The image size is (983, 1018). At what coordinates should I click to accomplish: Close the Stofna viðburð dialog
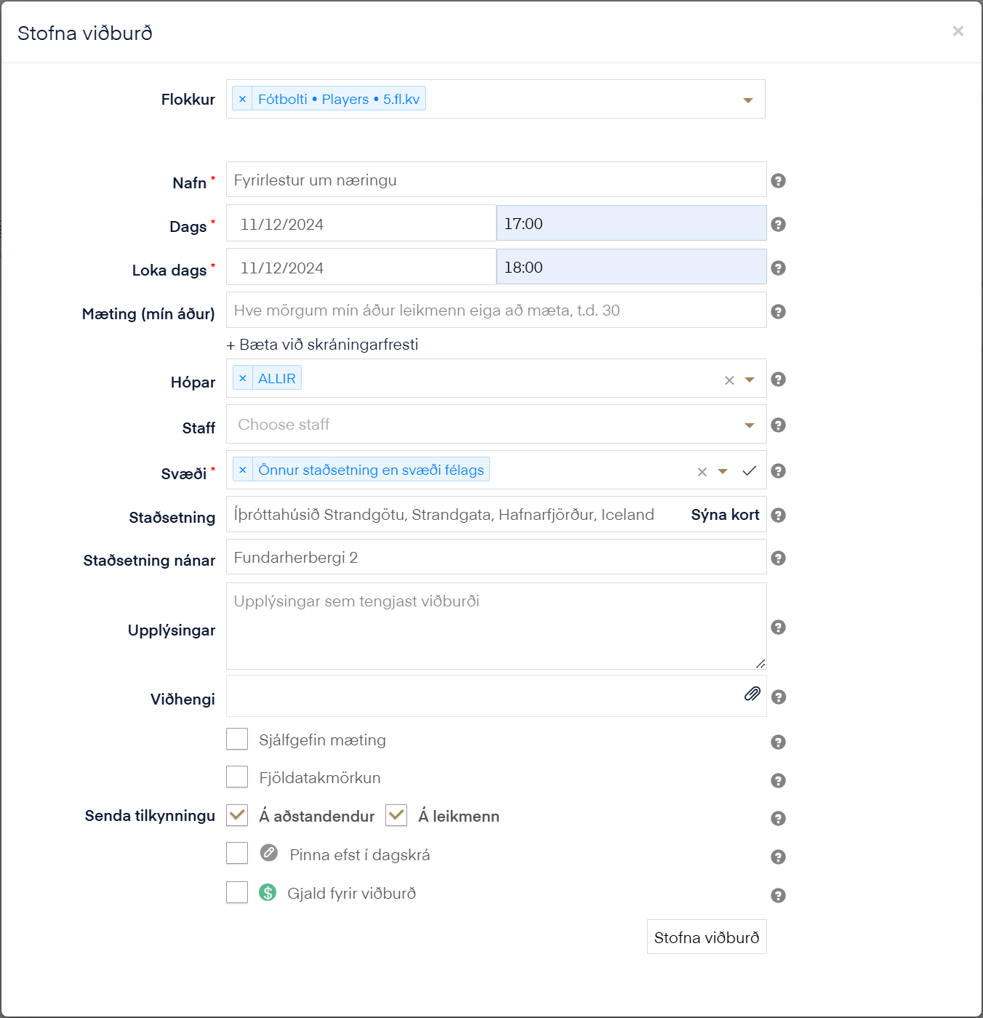point(958,31)
